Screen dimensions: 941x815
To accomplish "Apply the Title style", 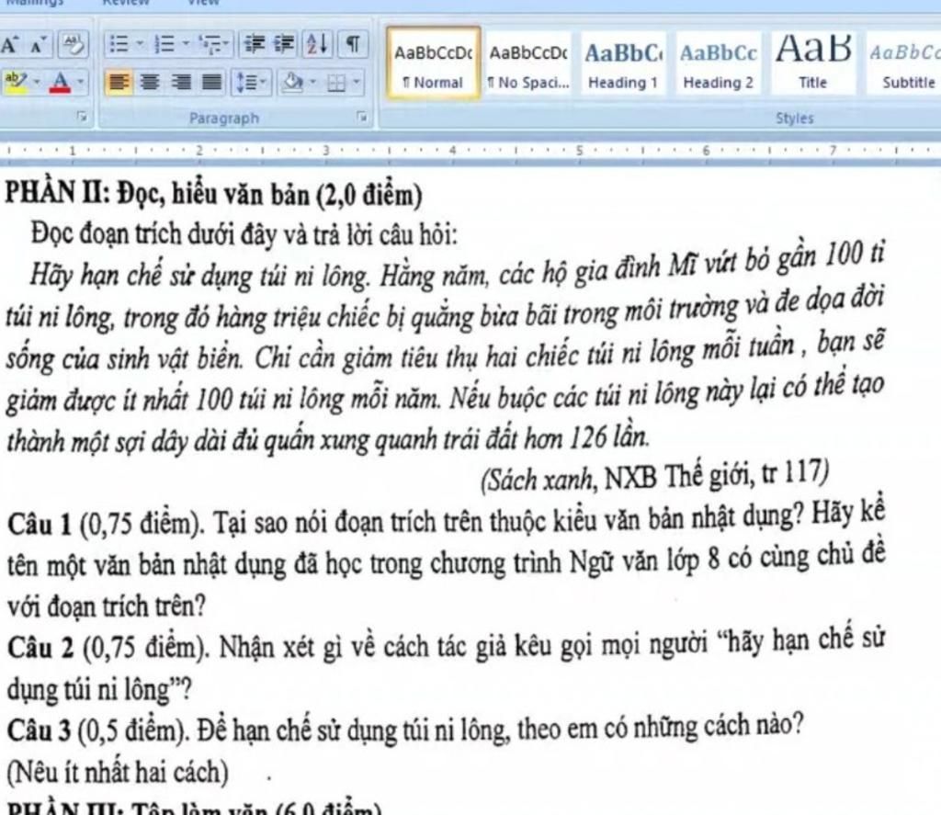I will click(812, 63).
